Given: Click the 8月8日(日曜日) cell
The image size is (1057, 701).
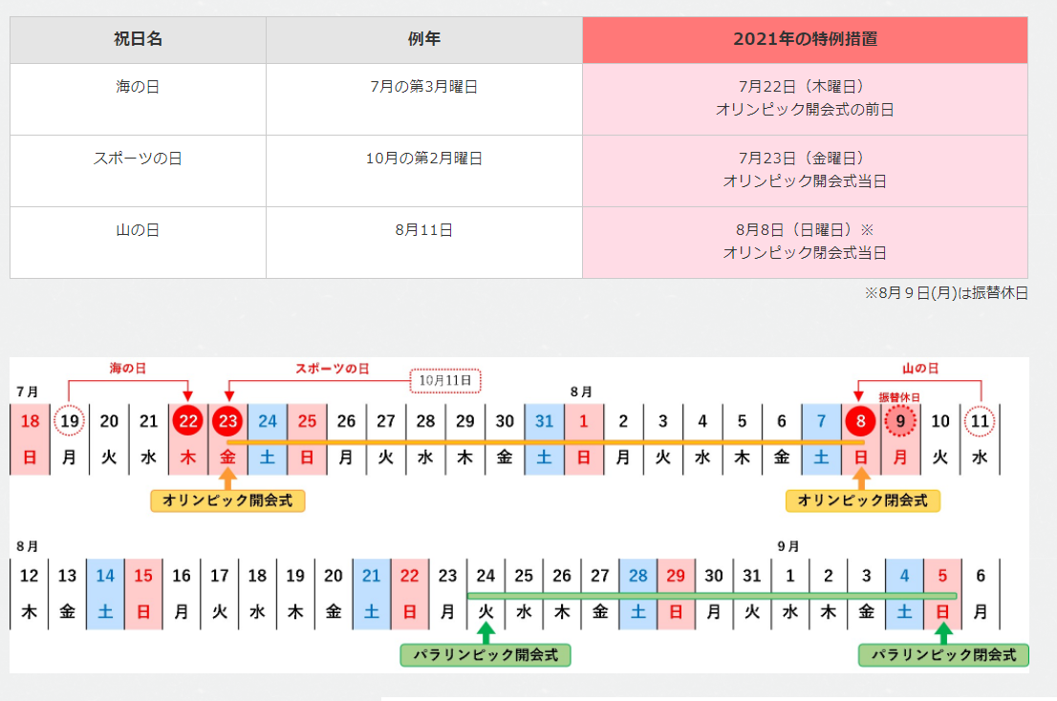Looking at the screenshot, I should click(x=805, y=242).
